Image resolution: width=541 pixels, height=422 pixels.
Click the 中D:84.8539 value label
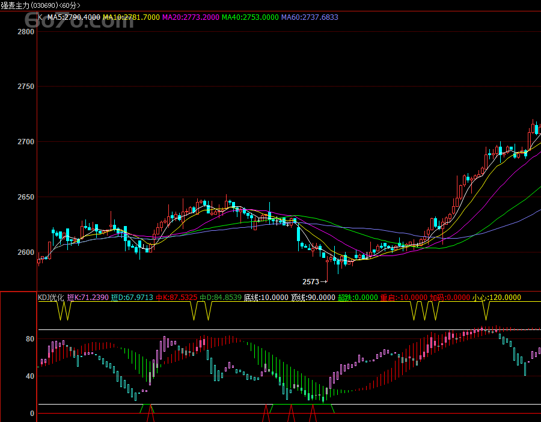(x=221, y=298)
